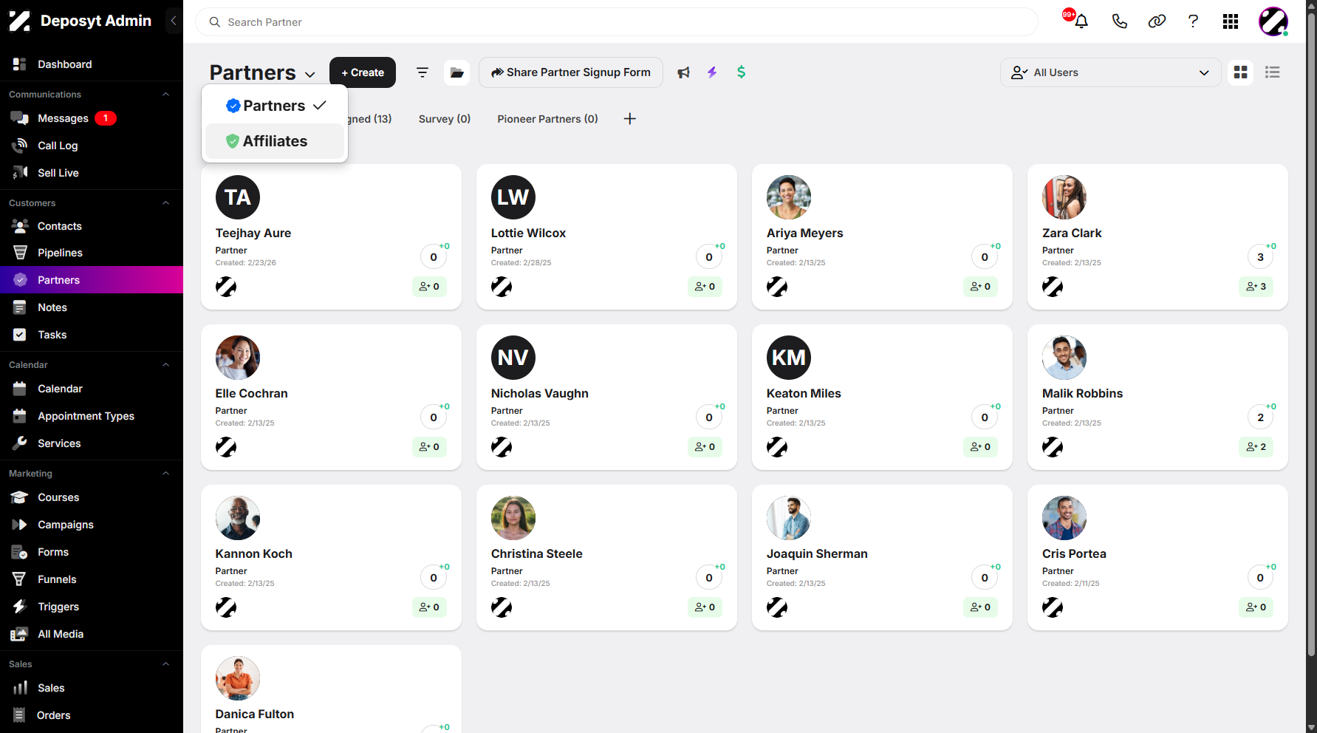Viewport: 1317px width, 733px height.
Task: Click the phone dialer icon
Action: 1120,21
